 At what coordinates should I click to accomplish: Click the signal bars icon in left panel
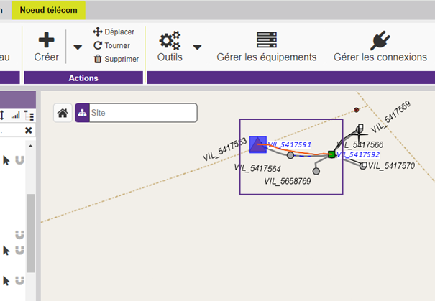pos(16,115)
